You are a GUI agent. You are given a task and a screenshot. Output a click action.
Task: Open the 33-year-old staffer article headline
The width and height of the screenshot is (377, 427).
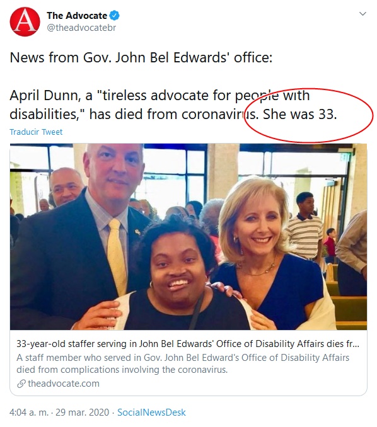tap(188, 344)
